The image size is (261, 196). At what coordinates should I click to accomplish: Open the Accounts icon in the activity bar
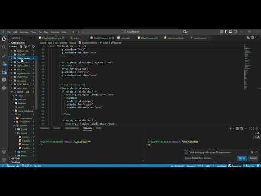(x=4, y=151)
